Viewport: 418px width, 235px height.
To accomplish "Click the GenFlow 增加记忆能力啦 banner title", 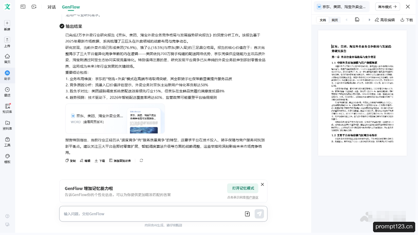I will (x=89, y=188).
